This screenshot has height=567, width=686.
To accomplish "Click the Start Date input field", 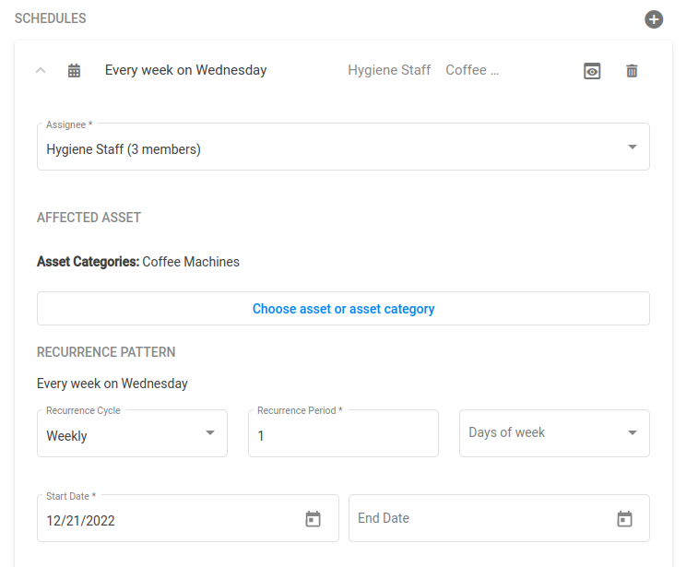I will point(188,518).
